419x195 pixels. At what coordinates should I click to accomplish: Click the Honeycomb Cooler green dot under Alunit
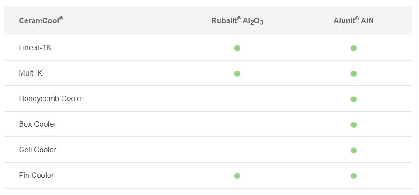coord(354,99)
